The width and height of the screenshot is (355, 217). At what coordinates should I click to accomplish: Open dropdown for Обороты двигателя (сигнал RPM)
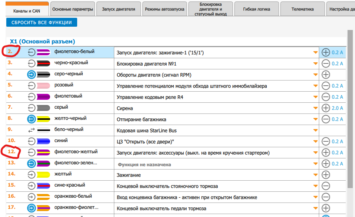pos(315,75)
